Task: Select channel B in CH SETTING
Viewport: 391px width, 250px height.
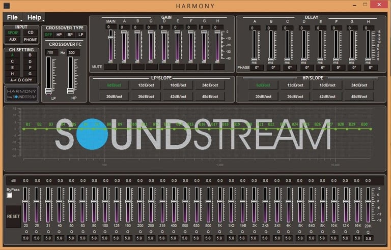Action: coord(30,55)
